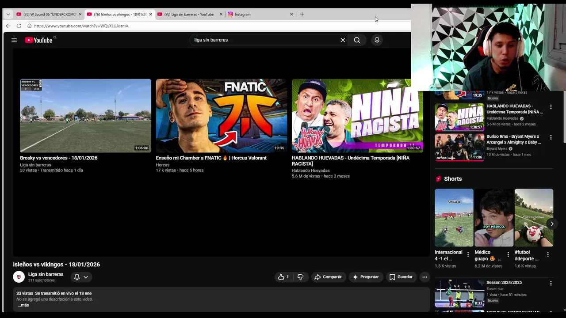Open new browser tab with plus
Viewport: 566px width, 318px height.
click(x=302, y=14)
